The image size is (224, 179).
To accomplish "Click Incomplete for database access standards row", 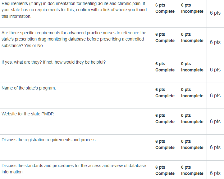I will click(192, 170).
